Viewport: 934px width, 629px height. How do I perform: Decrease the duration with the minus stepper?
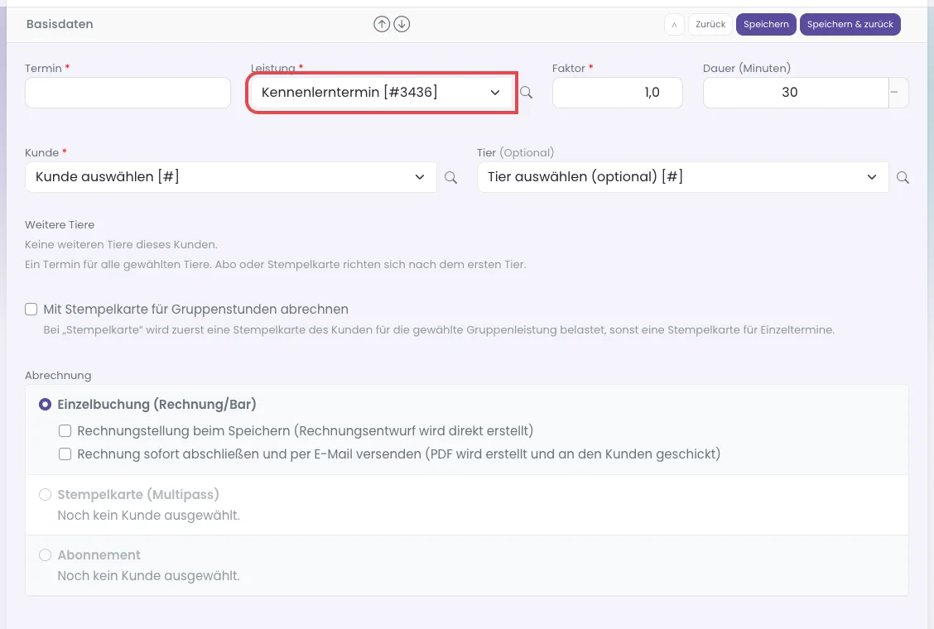[894, 93]
